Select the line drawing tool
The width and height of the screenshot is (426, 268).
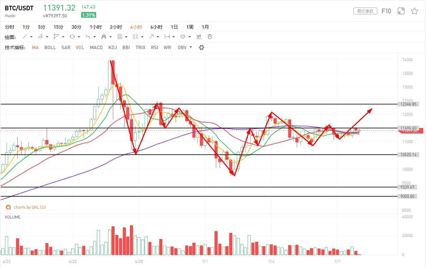pyautogui.click(x=25, y=37)
